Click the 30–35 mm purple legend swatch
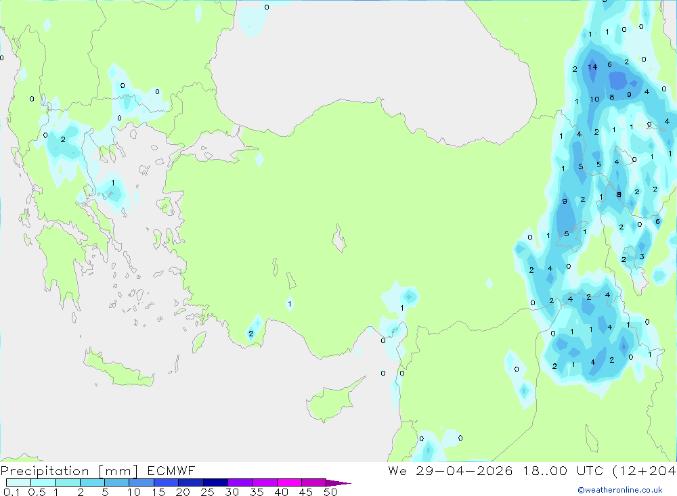Screen dimensions: 677x496 240,482
